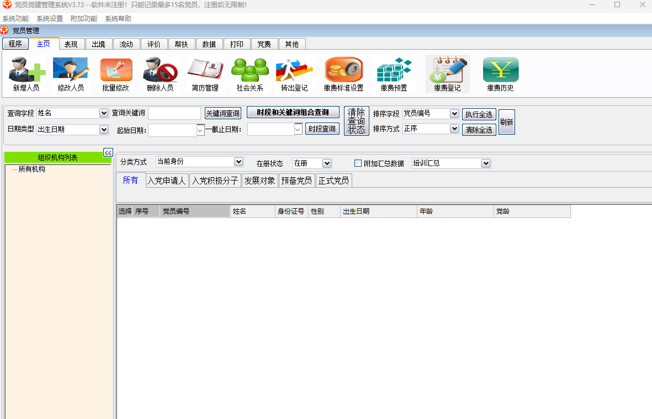Screen dimensions: 652x419
Task: Switch to the 党费 tab
Action: pos(264,44)
